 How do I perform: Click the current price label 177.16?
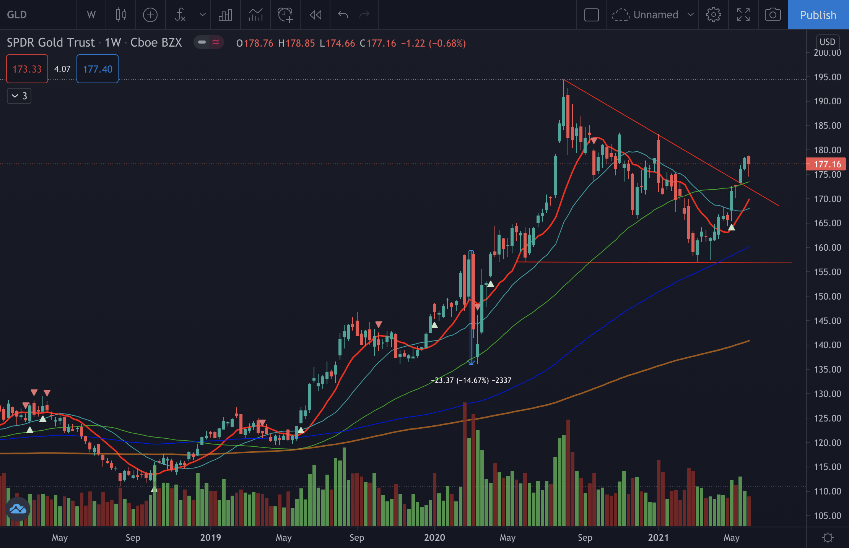click(x=826, y=164)
